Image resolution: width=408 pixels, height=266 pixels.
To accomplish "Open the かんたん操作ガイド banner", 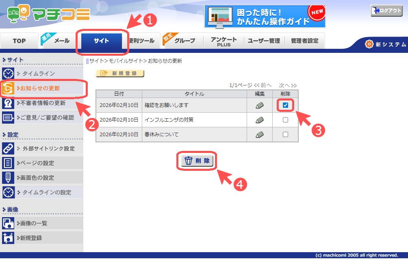I will [265, 16].
